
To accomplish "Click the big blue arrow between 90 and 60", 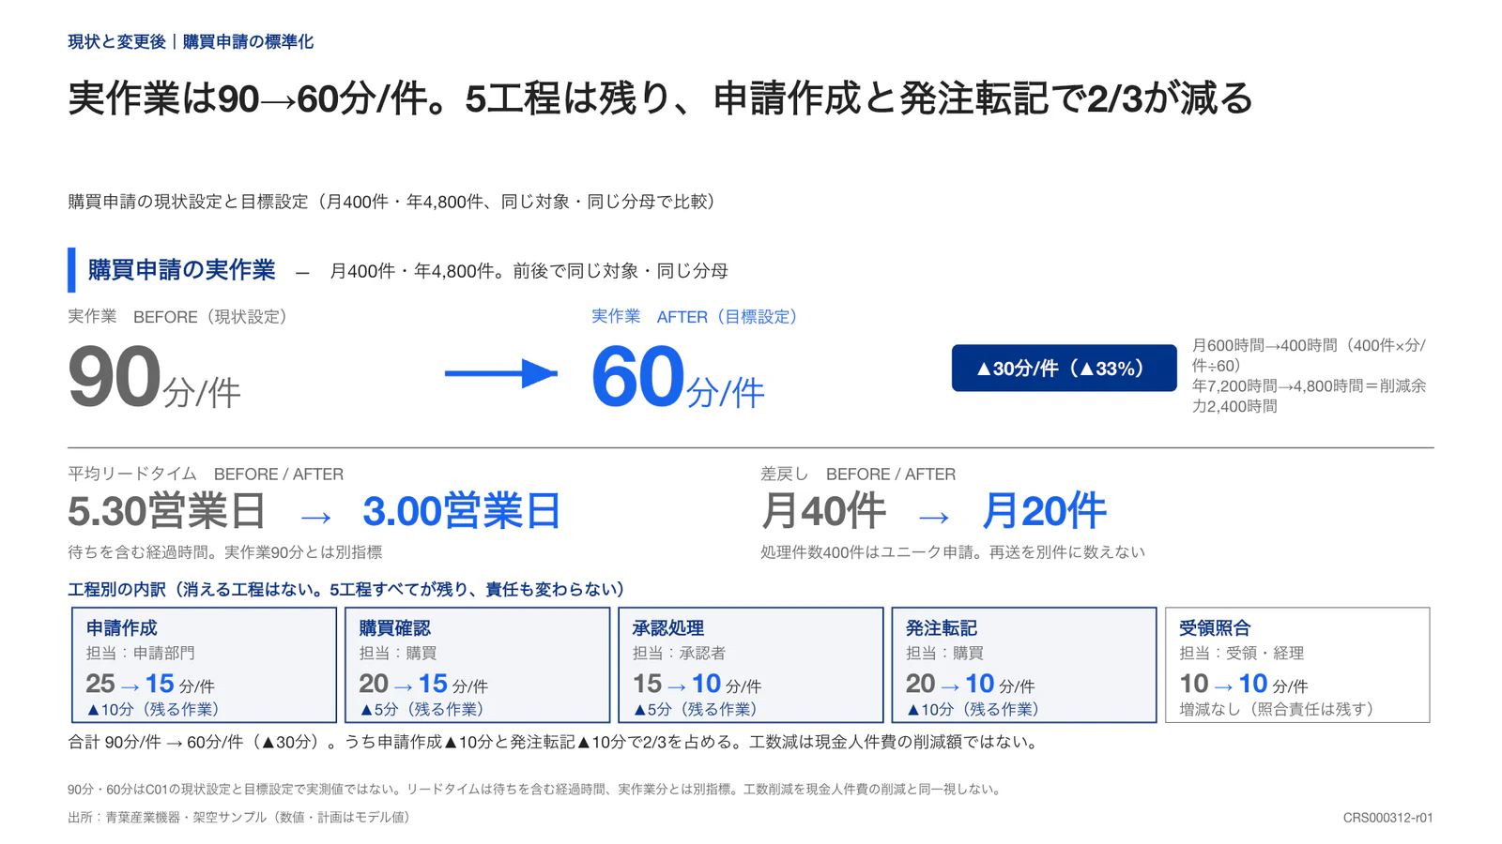I will pyautogui.click(x=501, y=373).
